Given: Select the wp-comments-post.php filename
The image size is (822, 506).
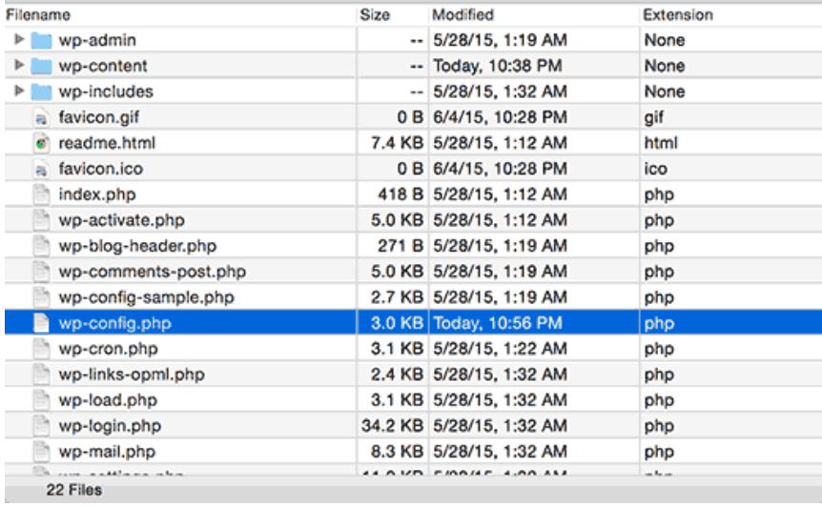Looking at the screenshot, I should [x=152, y=272].
